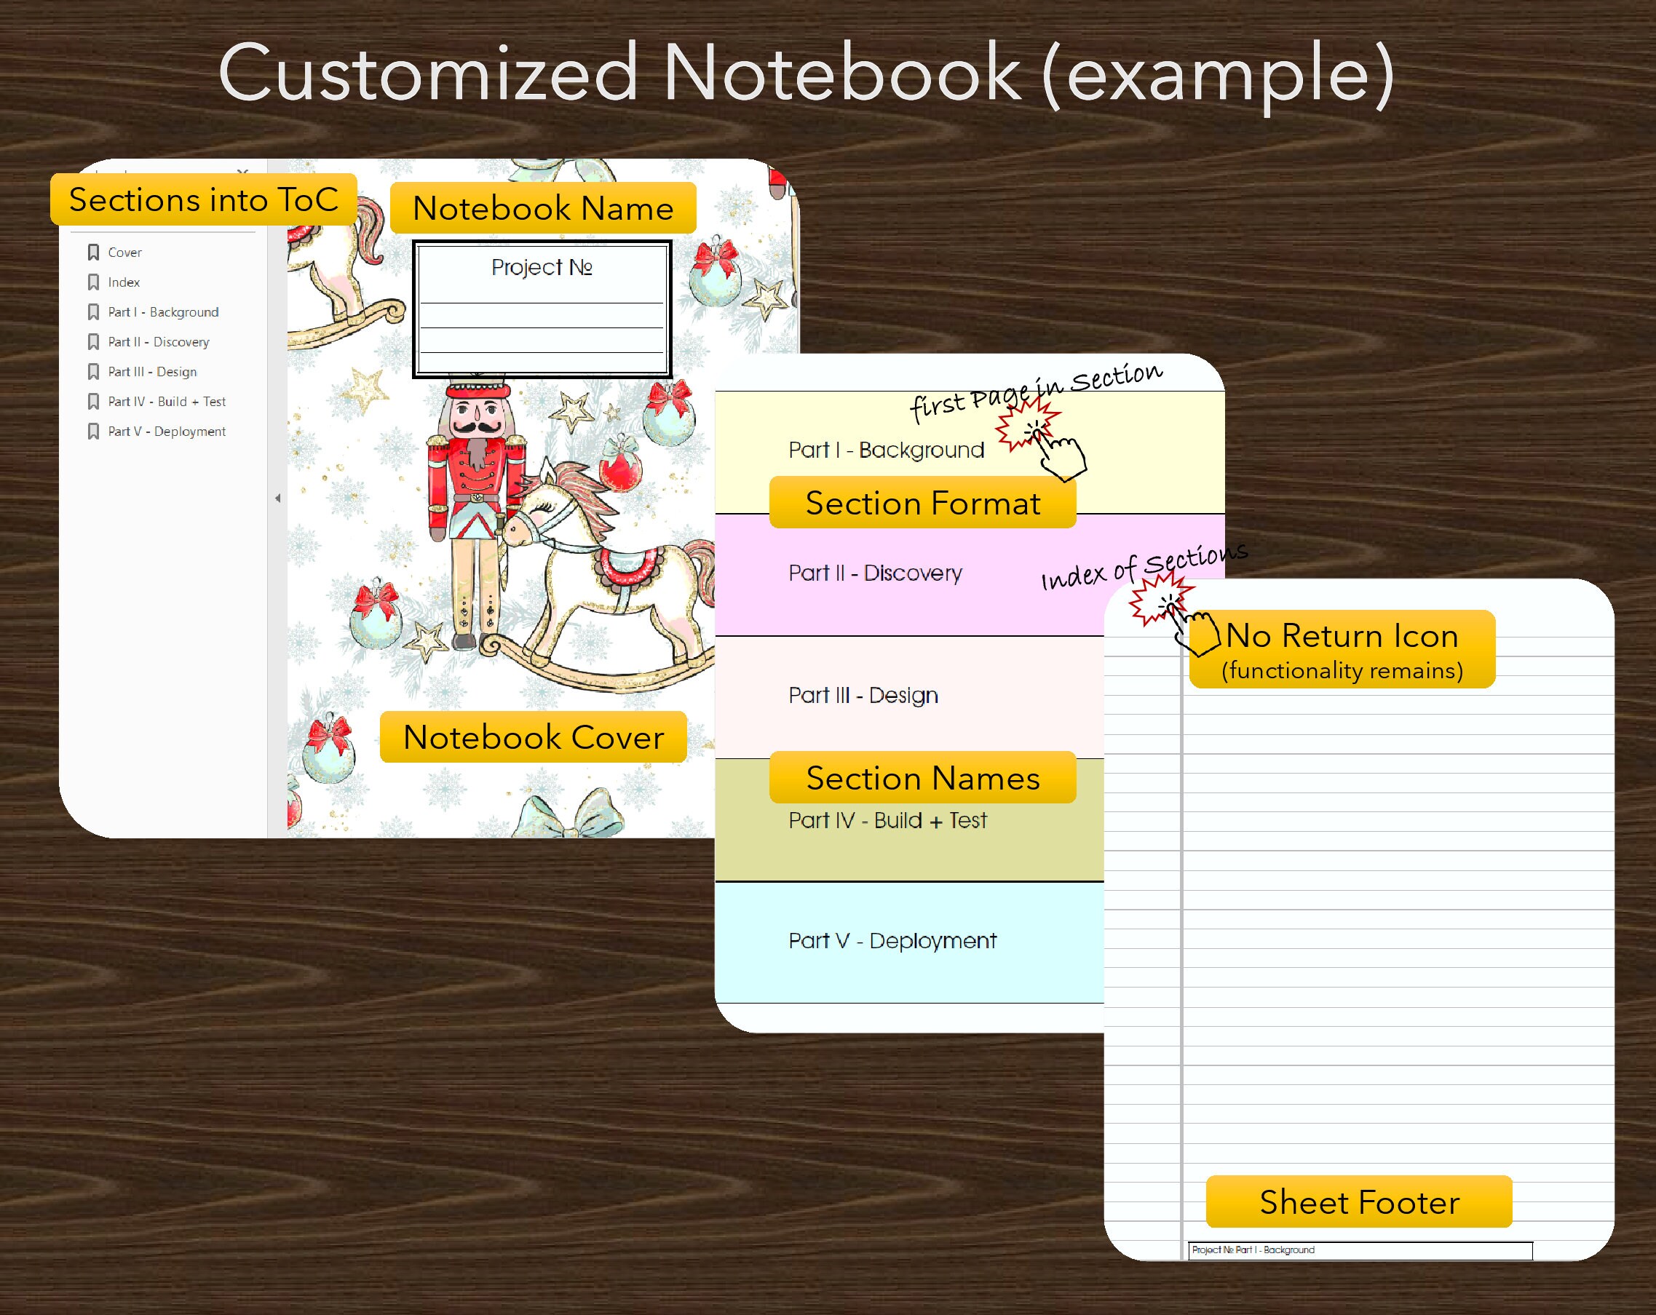Collapse the sidebar using the small arrow

pos(277,498)
